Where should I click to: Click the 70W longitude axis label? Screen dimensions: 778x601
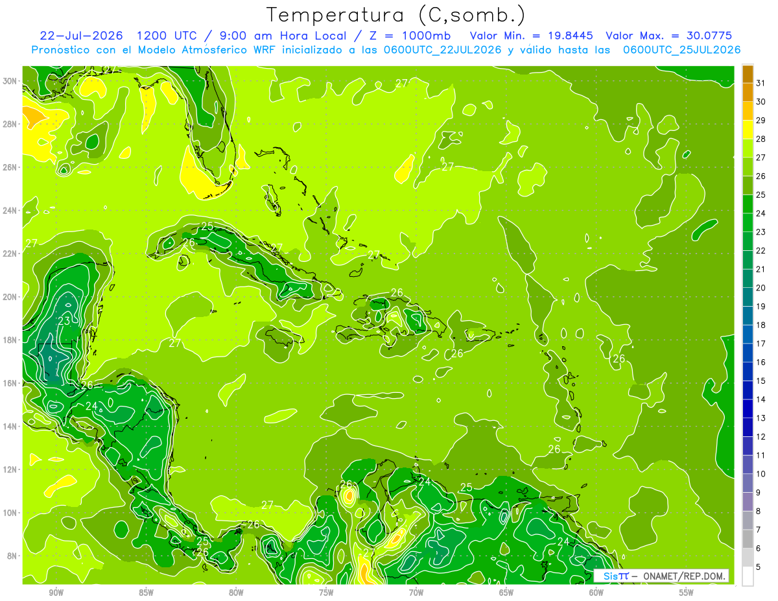click(x=416, y=593)
